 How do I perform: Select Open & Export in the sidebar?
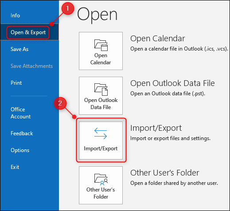coord(28,32)
